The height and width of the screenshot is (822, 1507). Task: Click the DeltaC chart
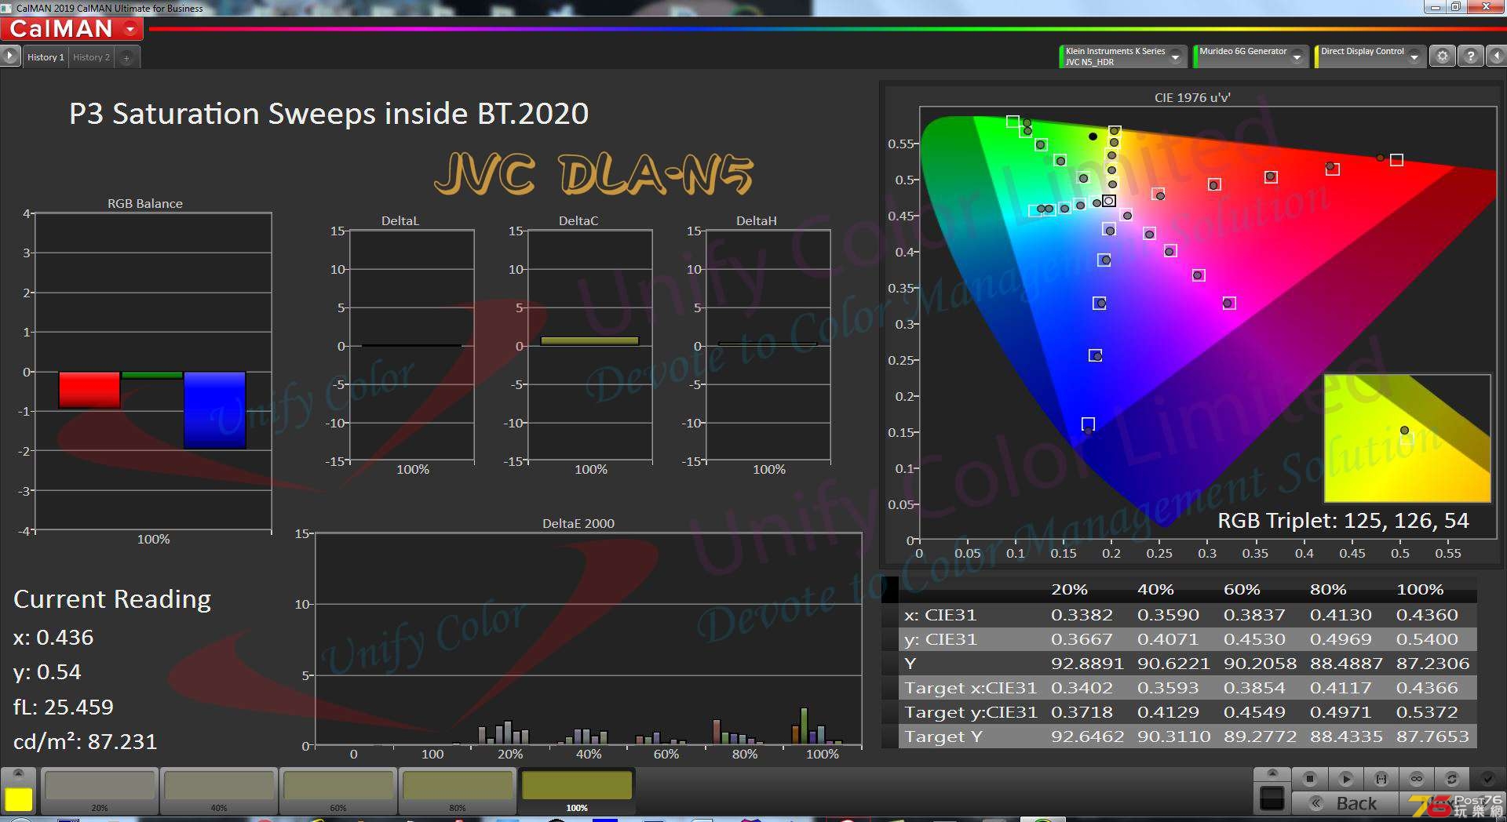point(590,345)
